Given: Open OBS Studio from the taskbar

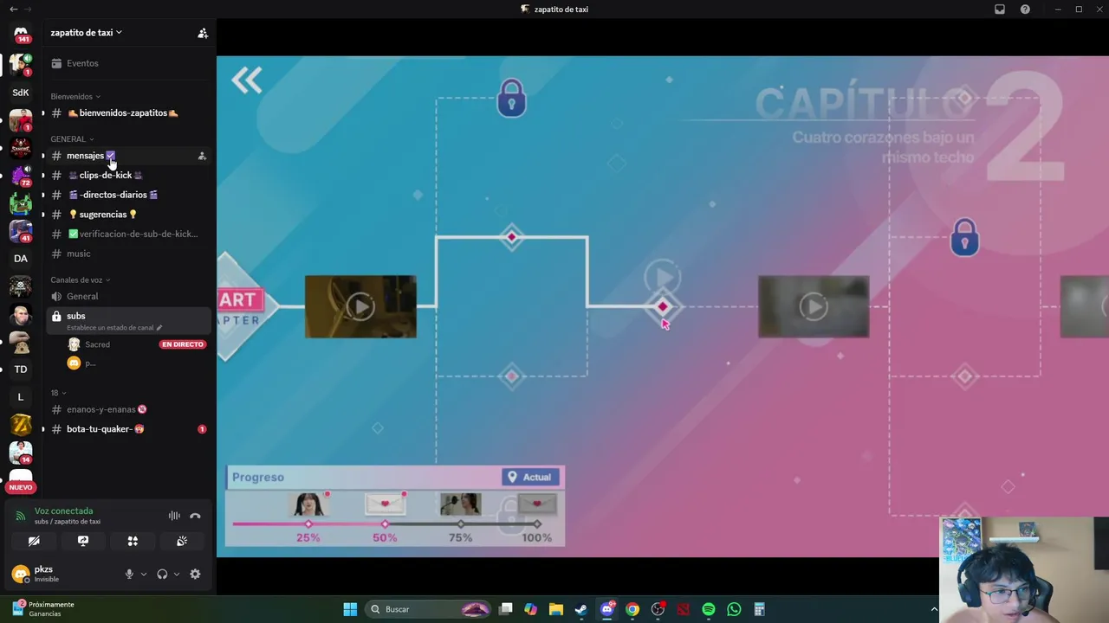Looking at the screenshot, I should [658, 609].
